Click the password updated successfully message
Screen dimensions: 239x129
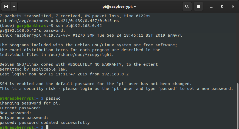pyautogui.click(x=45, y=123)
